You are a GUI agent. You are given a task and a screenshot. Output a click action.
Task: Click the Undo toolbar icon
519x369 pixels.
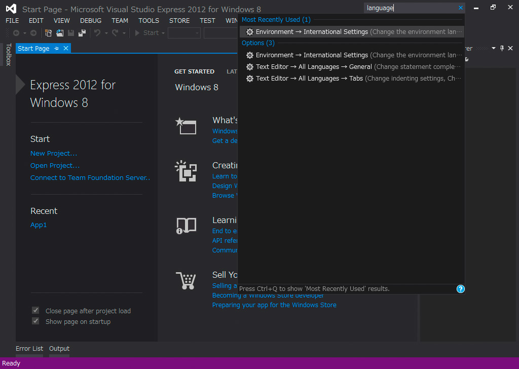click(97, 33)
